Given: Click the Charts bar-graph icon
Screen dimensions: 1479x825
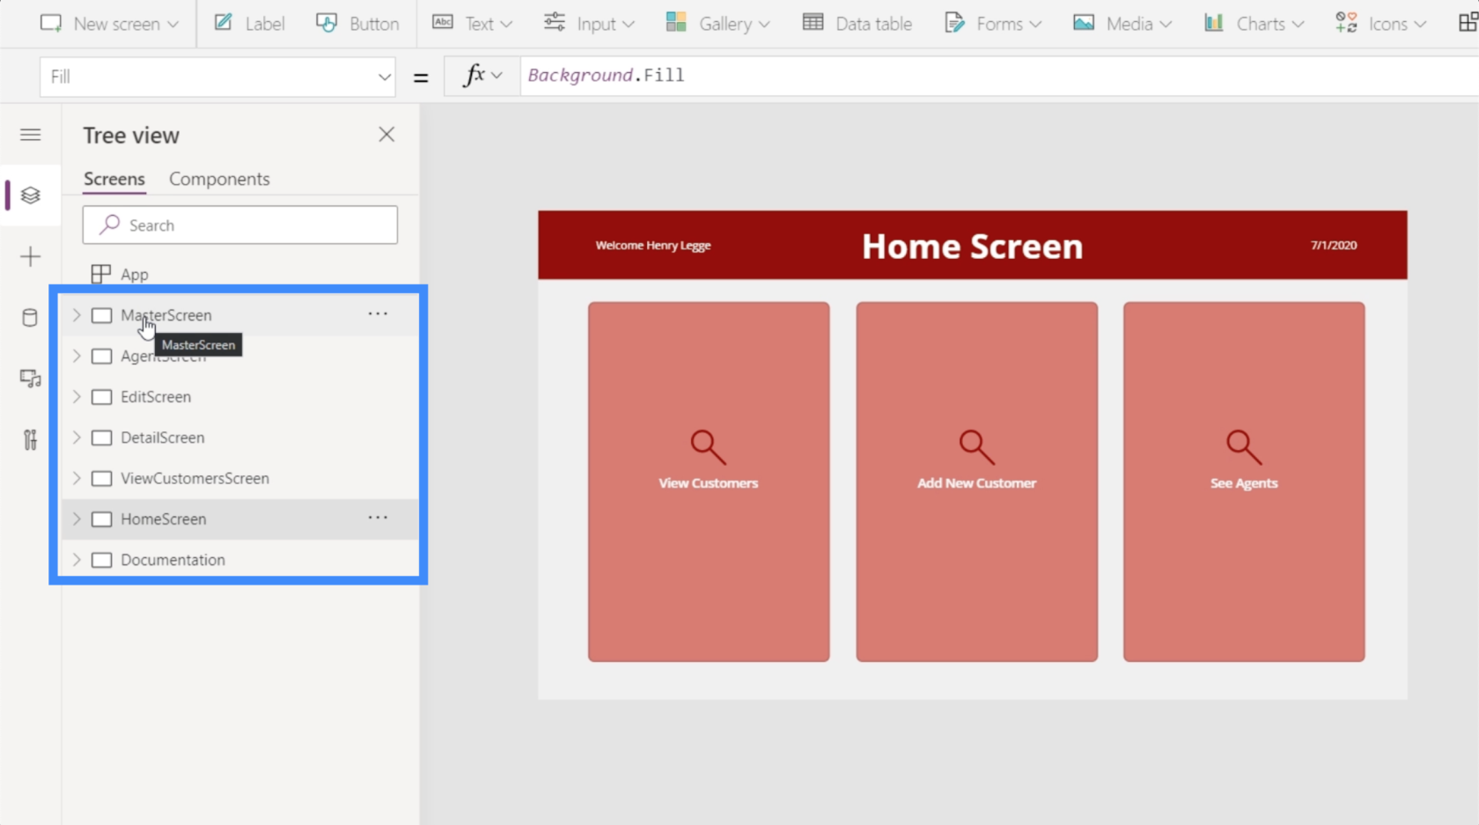Looking at the screenshot, I should 1214,23.
